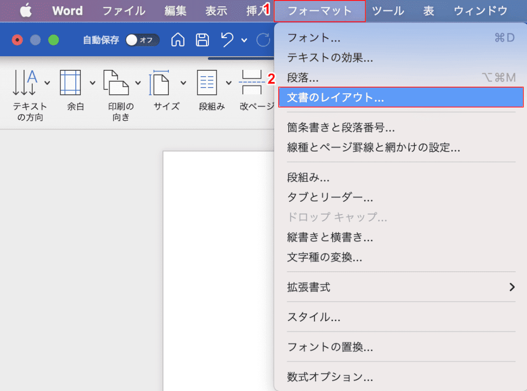This screenshot has height=391, width=527.
Task: Click the Home icon in title bar
Action: [x=178, y=40]
